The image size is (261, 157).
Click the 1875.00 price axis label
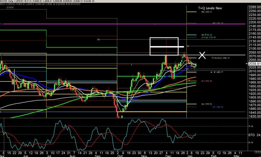[x=255, y=105]
